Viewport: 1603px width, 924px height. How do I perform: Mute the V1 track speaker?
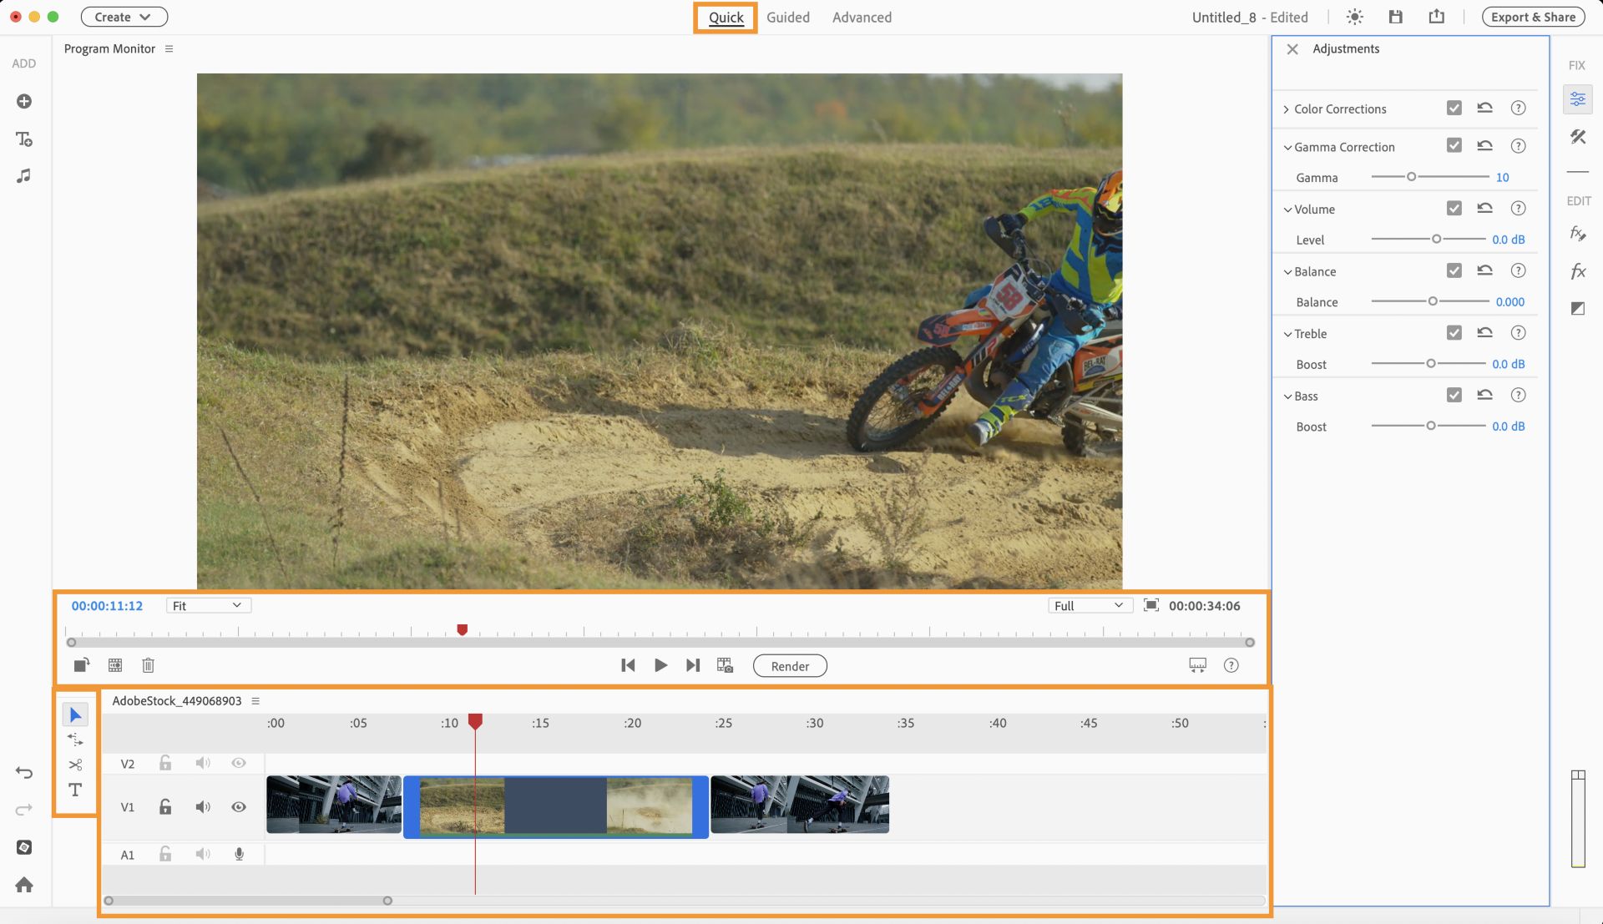point(203,807)
